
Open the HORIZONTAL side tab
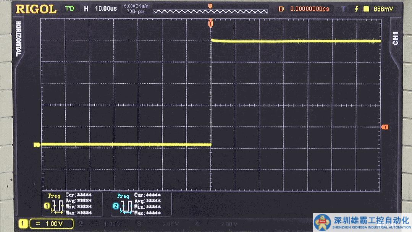[18, 39]
